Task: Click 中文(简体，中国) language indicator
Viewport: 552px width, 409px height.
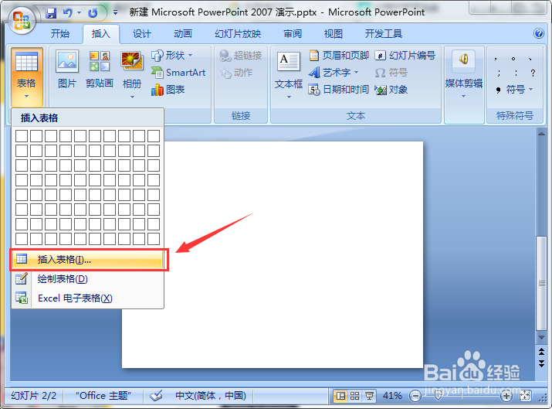Action: tap(211, 396)
